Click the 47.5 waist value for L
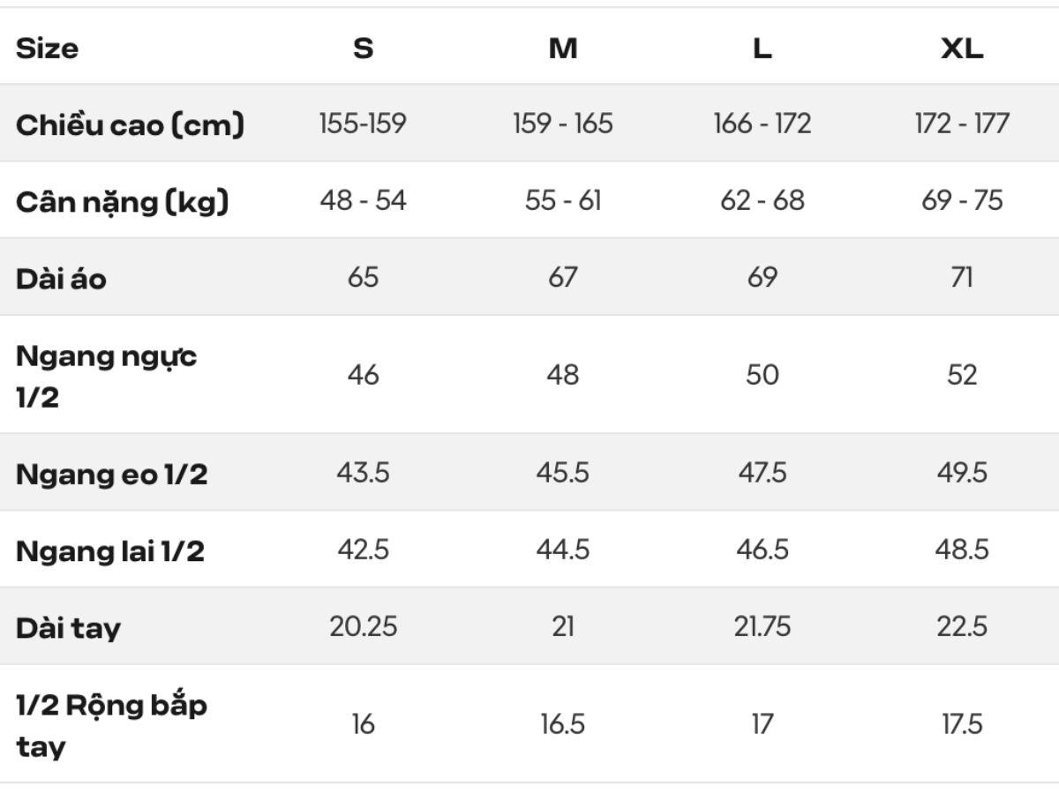This screenshot has height=794, width=1059. [762, 473]
